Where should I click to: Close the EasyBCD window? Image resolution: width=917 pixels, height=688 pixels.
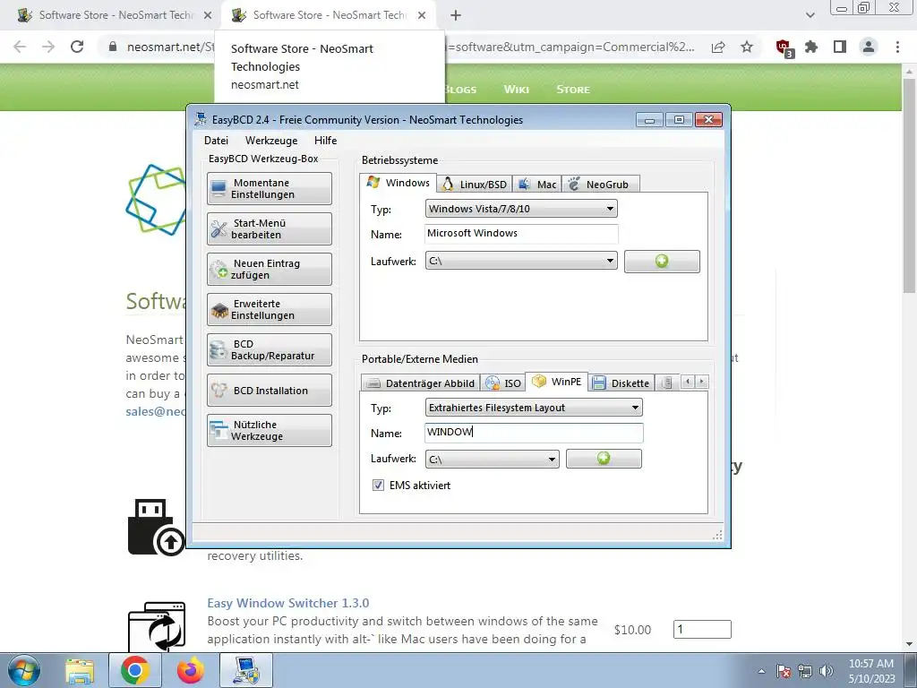pos(709,120)
